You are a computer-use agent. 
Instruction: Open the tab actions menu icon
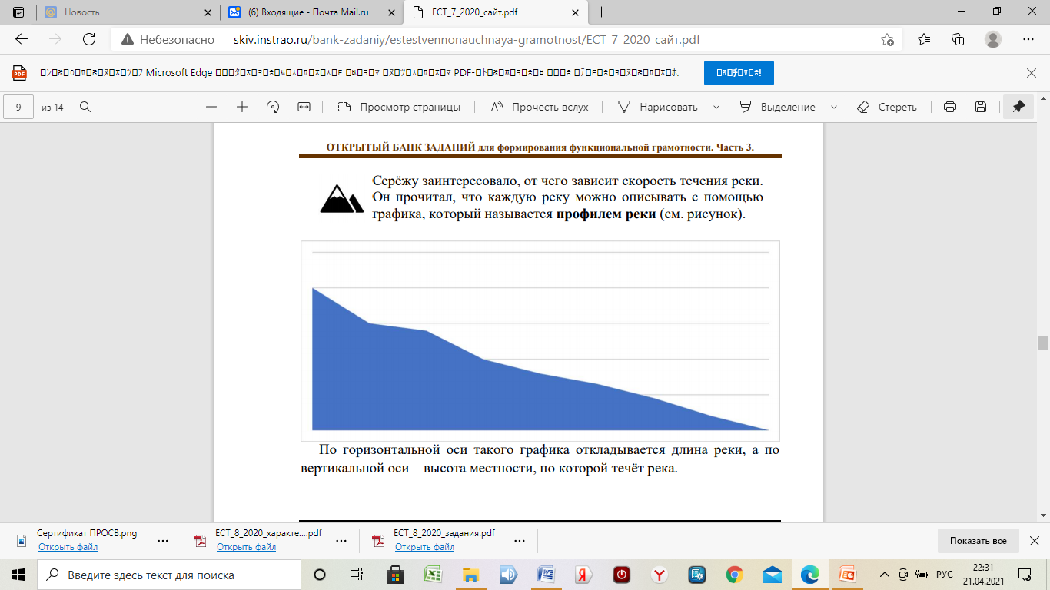point(18,12)
